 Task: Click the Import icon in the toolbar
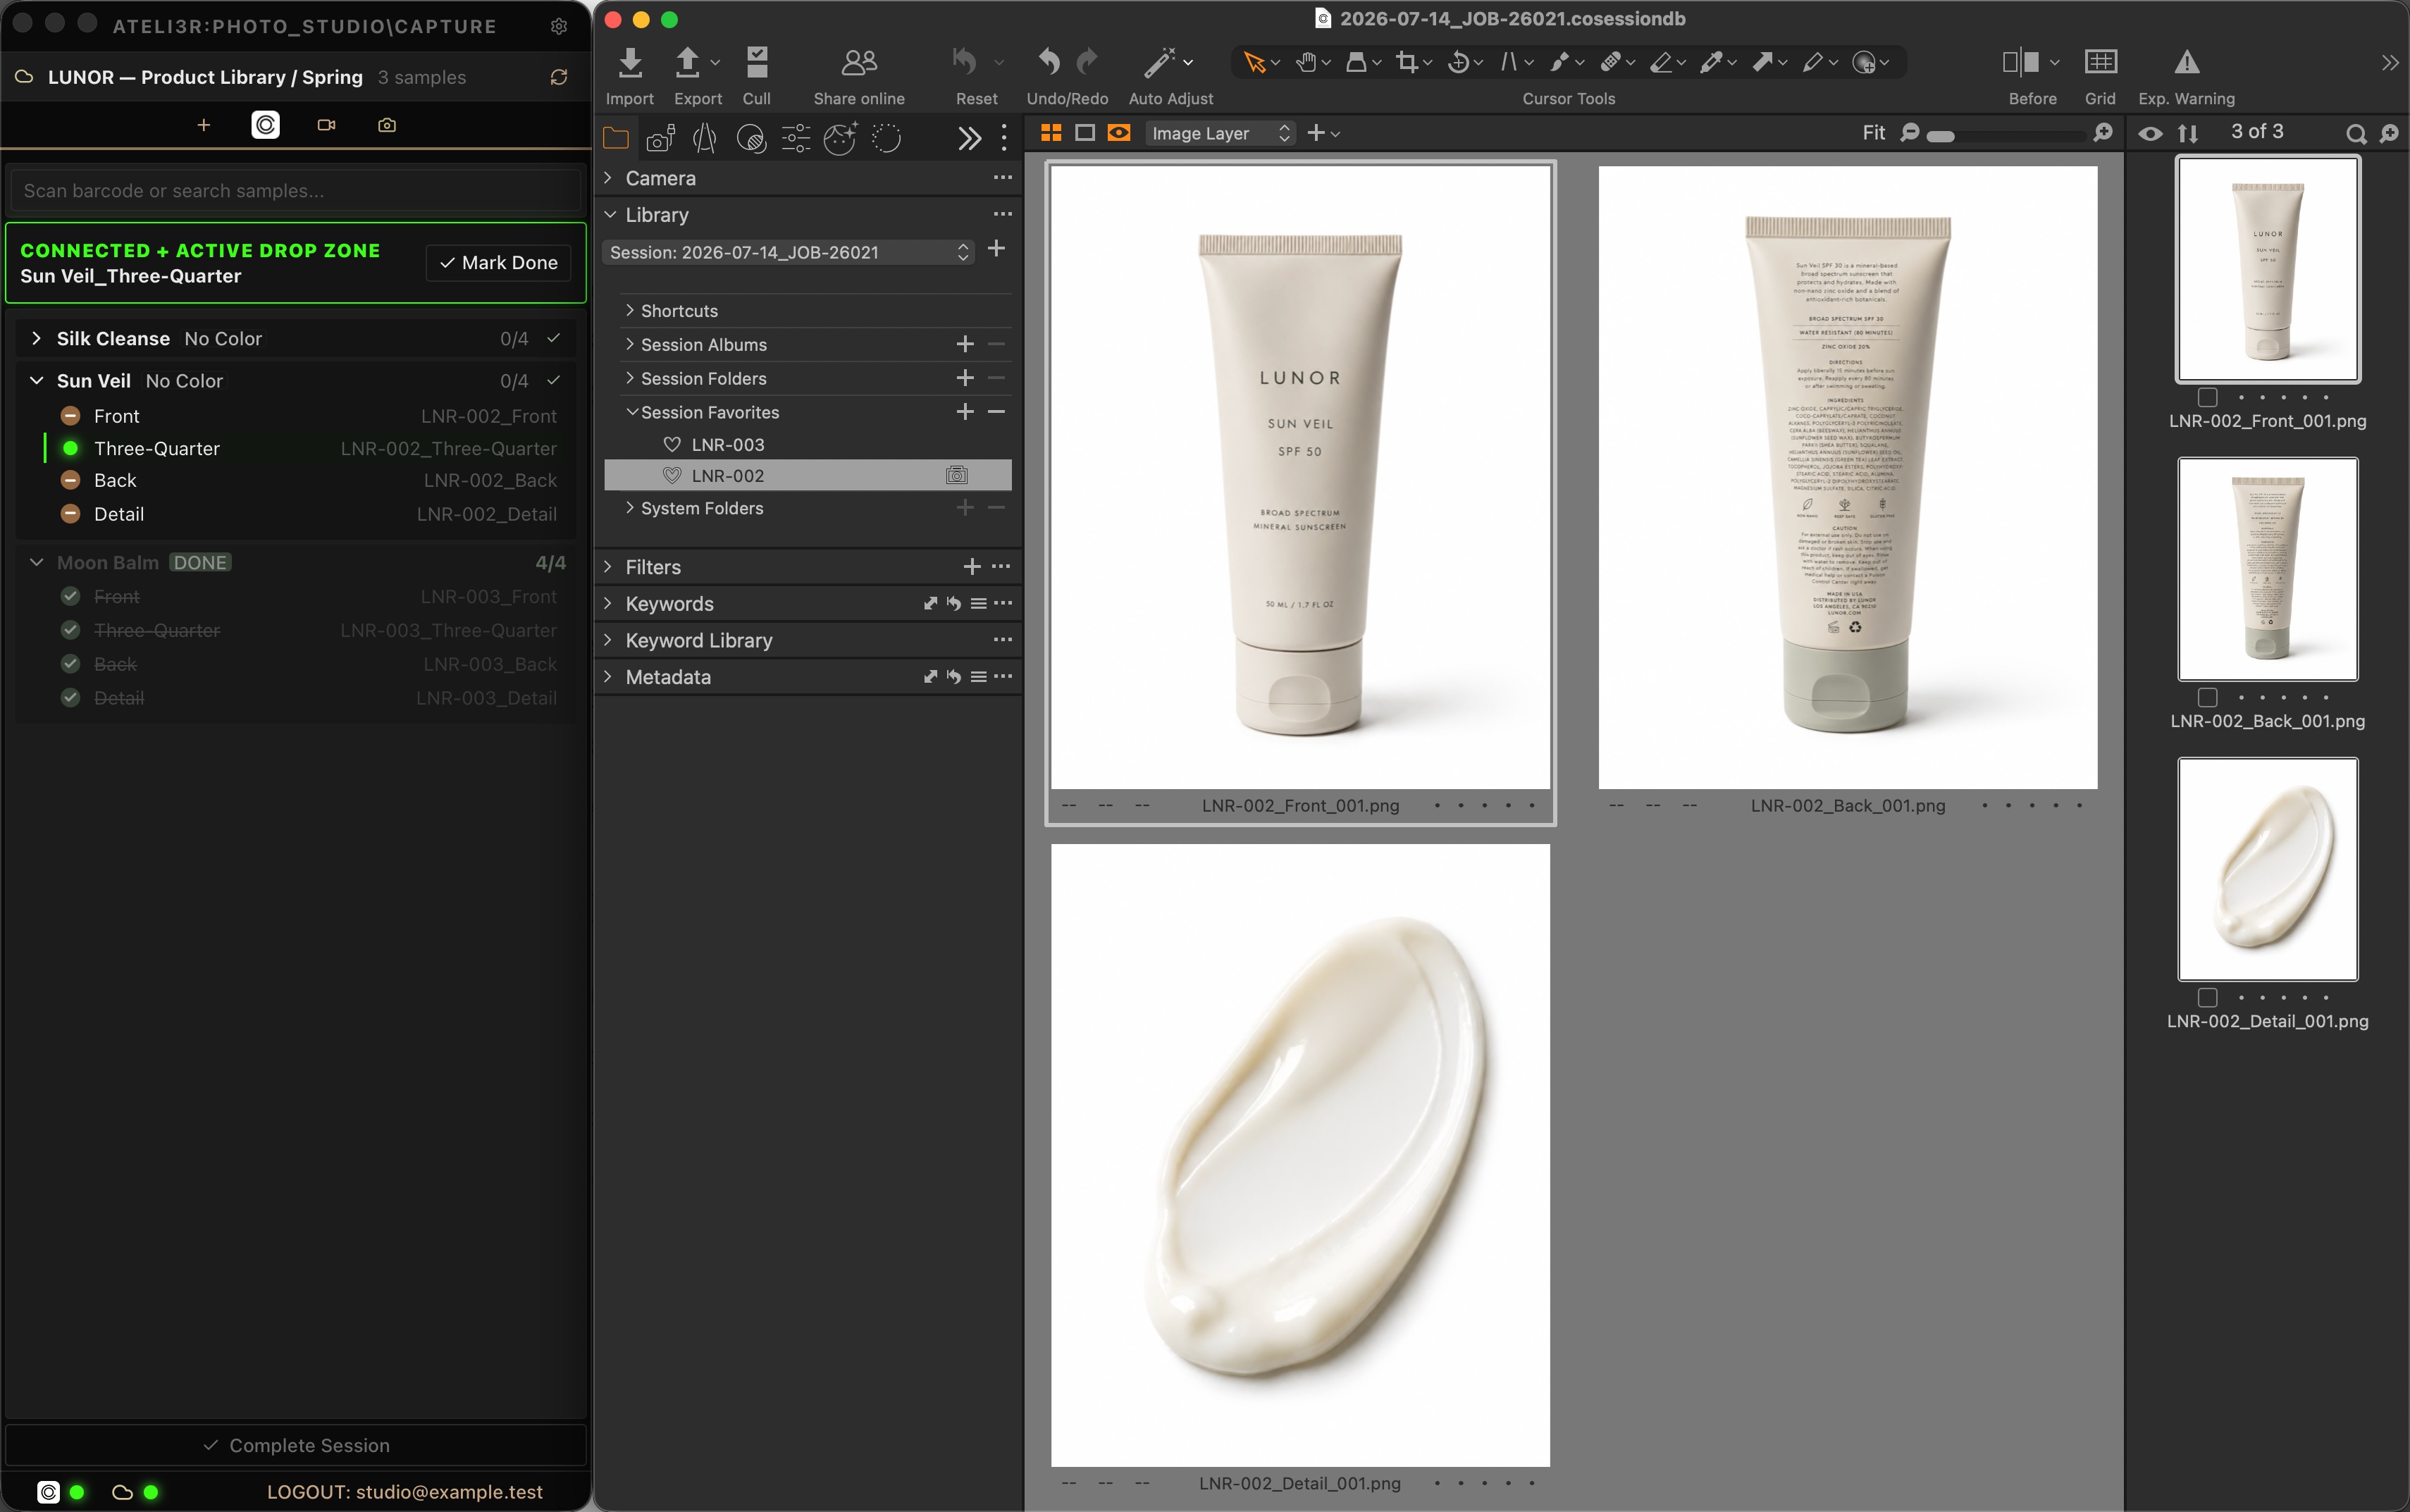pyautogui.click(x=629, y=63)
